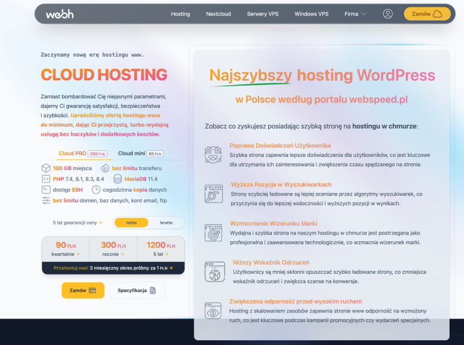This screenshot has height=345, width=464.
Task: Click the SSH terminal icon
Action: 46,189
